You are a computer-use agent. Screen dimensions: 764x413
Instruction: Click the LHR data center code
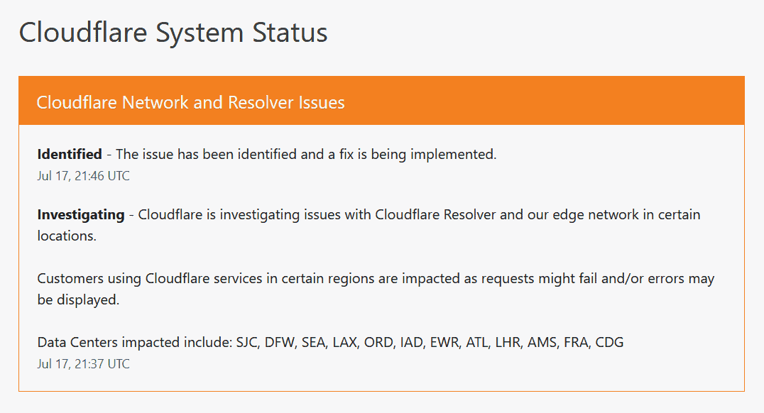508,342
